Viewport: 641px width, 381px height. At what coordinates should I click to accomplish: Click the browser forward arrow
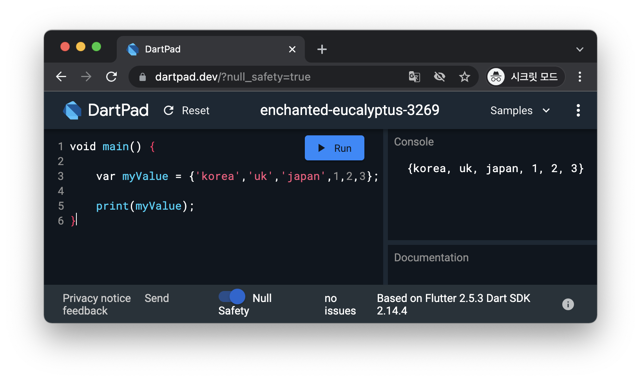[x=86, y=77]
